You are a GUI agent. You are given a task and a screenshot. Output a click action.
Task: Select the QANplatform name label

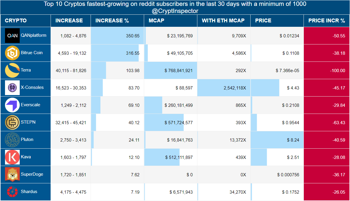(34, 35)
